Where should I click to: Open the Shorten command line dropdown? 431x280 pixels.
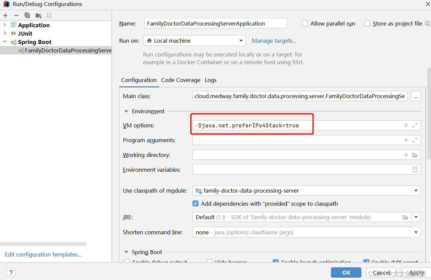[x=416, y=232]
